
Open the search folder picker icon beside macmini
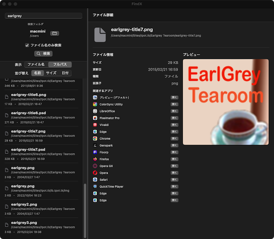tap(54, 33)
